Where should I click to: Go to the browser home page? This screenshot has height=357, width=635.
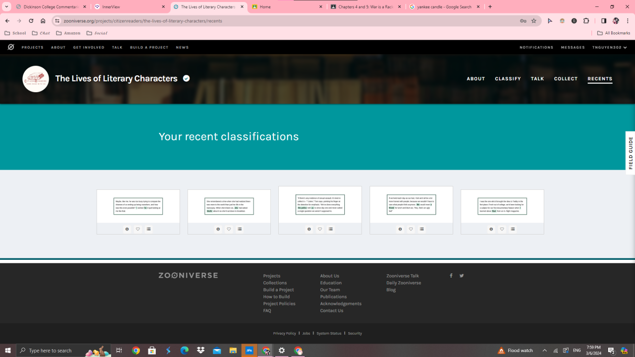click(x=43, y=21)
